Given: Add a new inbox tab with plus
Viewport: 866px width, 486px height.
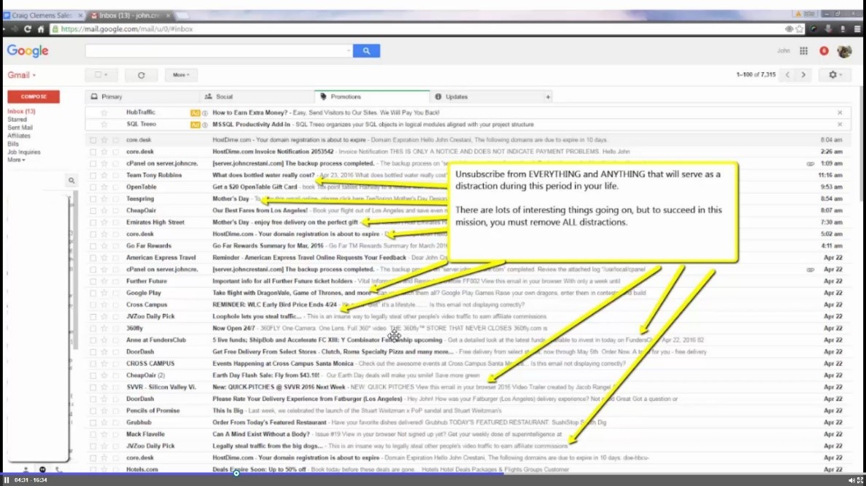Looking at the screenshot, I should point(548,96).
